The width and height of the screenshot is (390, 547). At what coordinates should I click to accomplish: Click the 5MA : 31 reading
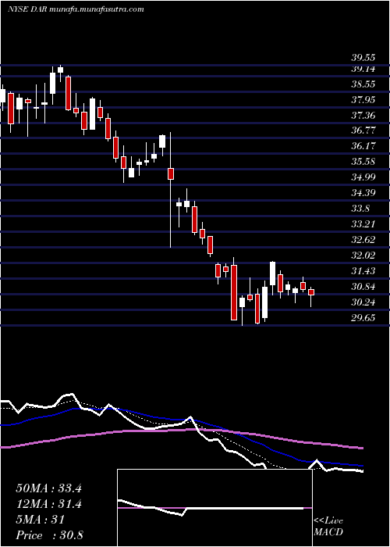(x=41, y=520)
